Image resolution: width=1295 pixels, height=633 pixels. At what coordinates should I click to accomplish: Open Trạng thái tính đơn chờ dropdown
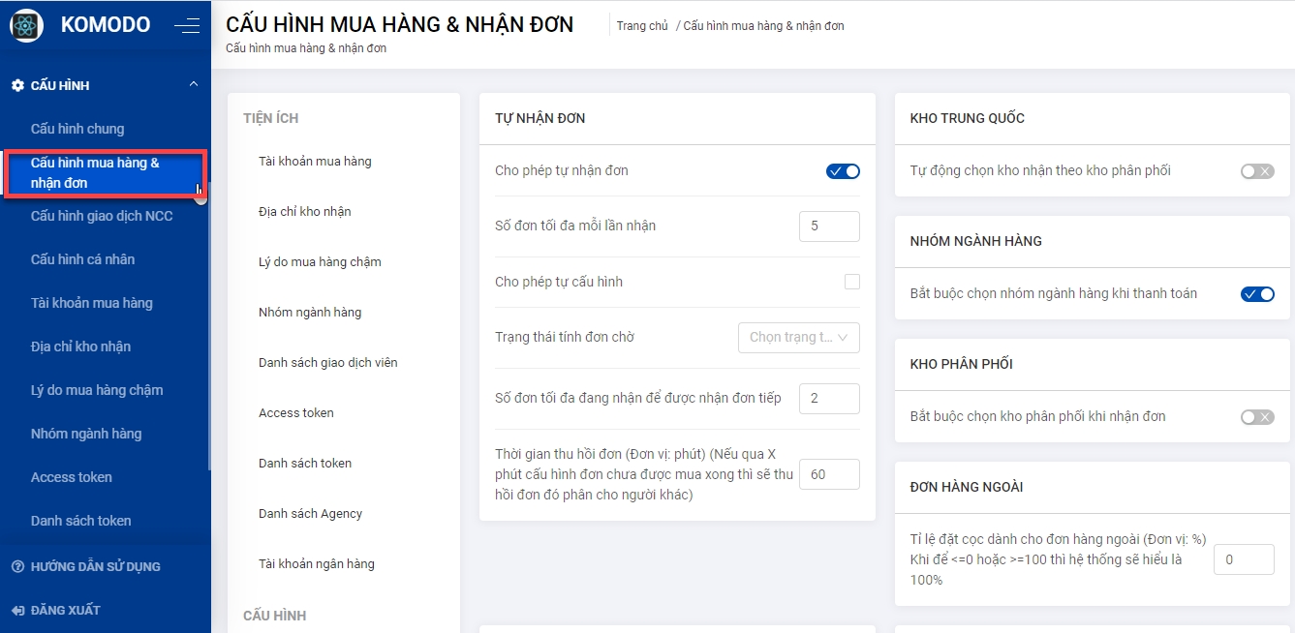click(799, 337)
